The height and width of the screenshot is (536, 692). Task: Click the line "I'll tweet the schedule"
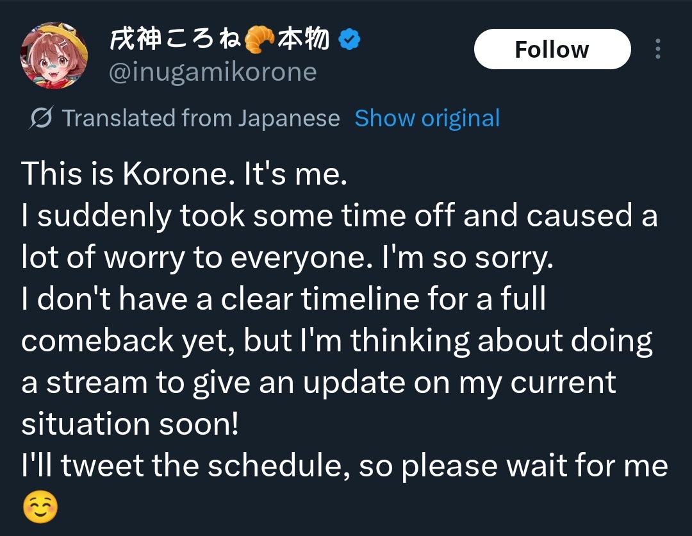pos(345,466)
